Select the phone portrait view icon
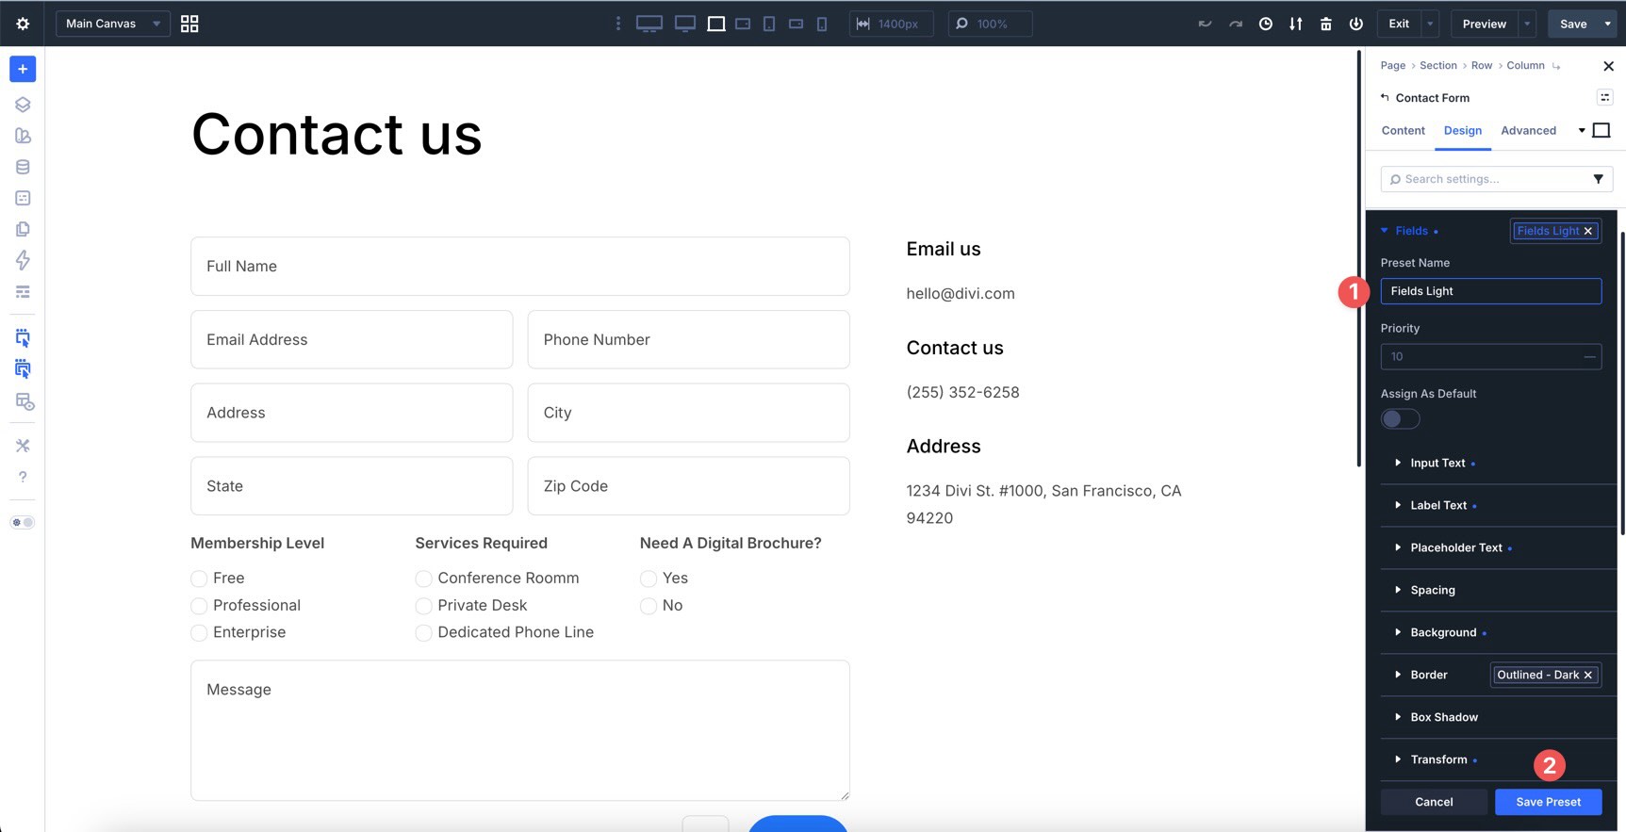Screen dimensions: 1626x832 point(822,24)
